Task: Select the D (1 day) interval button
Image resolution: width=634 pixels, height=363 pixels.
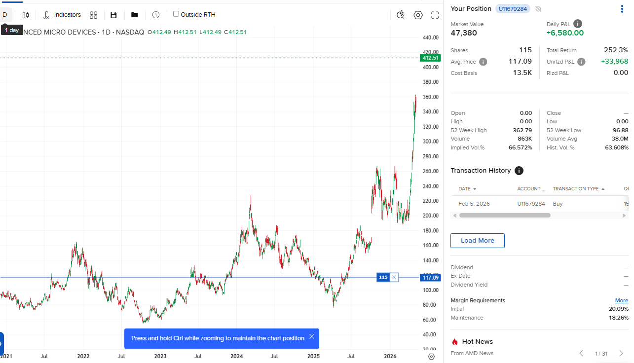Action: [5, 15]
